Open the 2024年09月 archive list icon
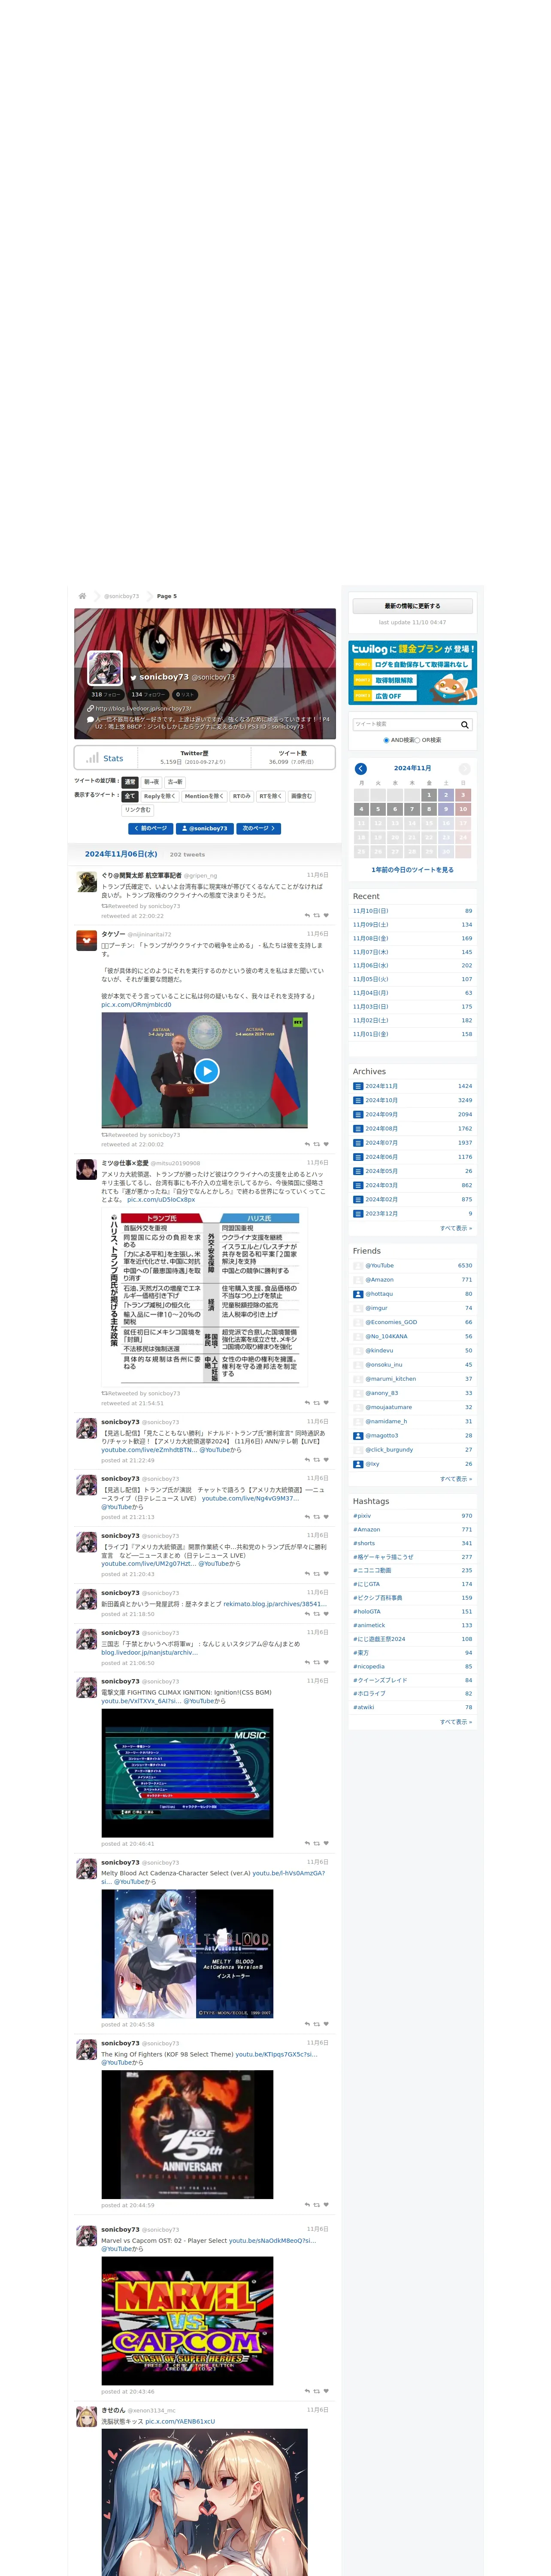The width and height of the screenshot is (551, 2576). pyautogui.click(x=358, y=1114)
